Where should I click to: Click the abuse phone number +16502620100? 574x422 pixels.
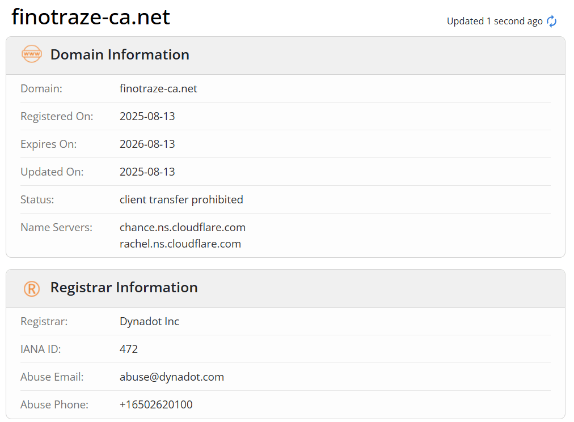[156, 405]
